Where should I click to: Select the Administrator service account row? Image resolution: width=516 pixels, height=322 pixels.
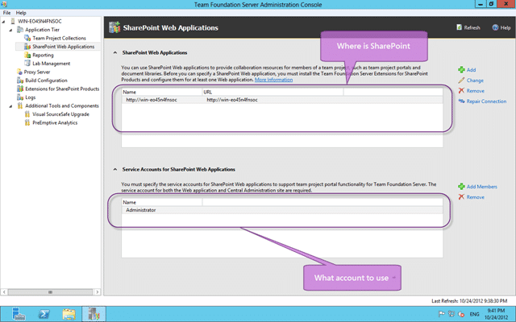282,210
